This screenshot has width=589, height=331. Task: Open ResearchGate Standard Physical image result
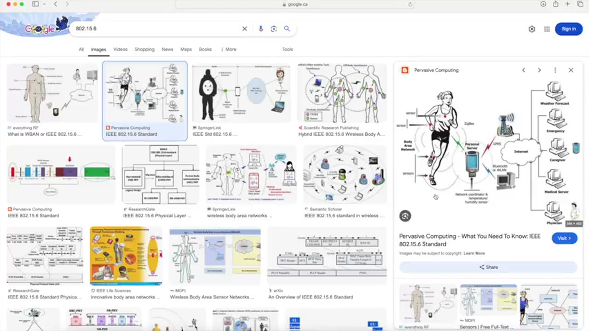tap(45, 256)
